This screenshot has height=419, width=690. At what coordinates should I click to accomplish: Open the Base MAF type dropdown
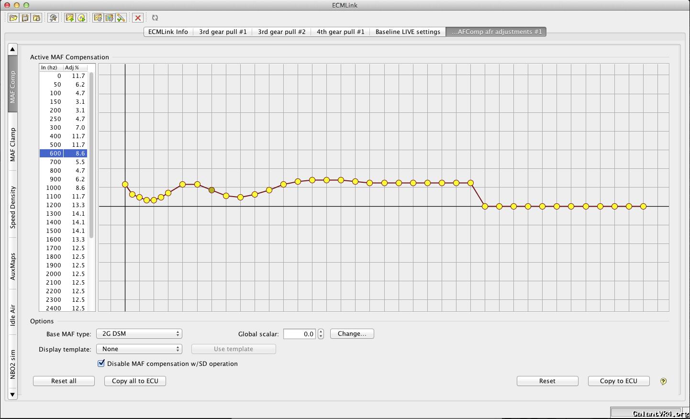coord(139,334)
